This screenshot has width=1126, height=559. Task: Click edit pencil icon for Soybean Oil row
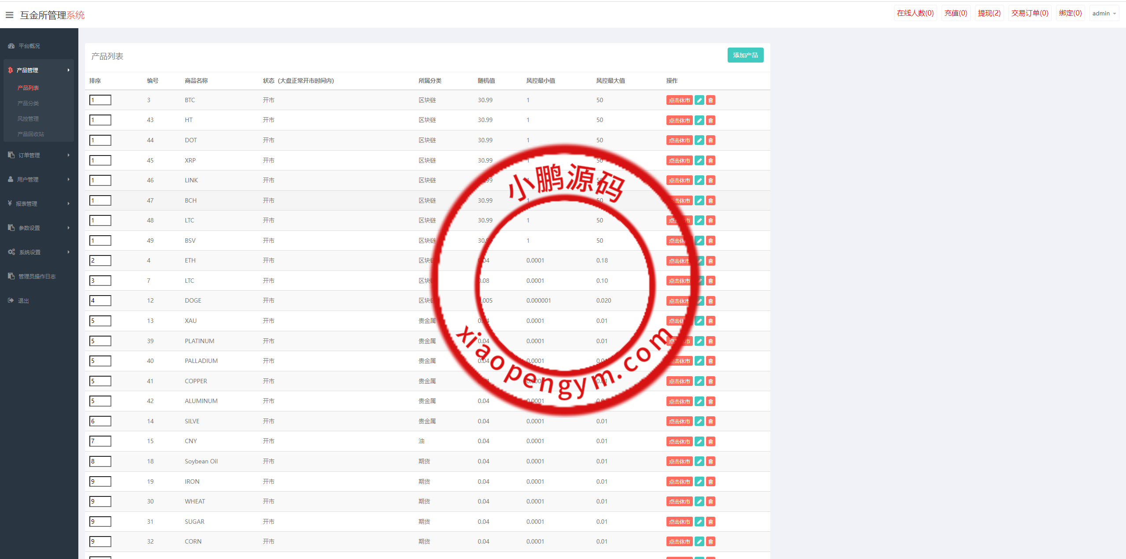(699, 461)
